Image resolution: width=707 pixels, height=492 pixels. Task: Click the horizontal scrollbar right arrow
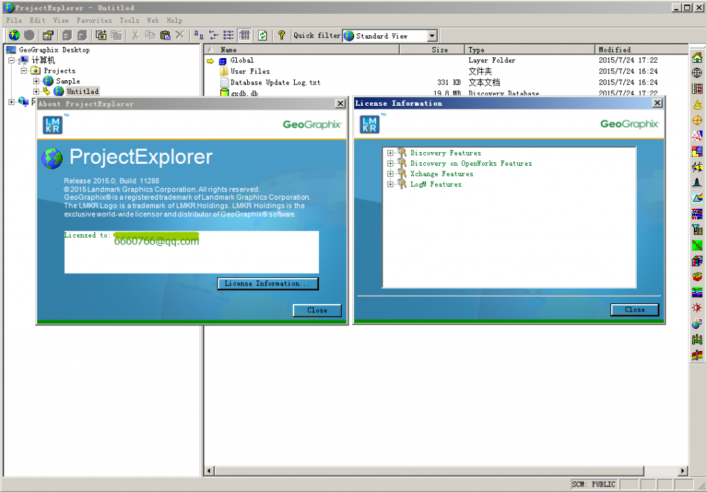(x=683, y=471)
